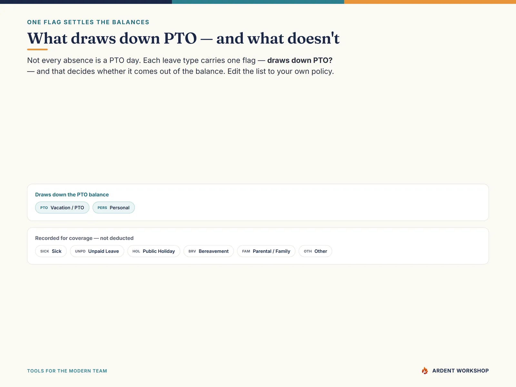The width and height of the screenshot is (516, 387).
Task: Select the Other leave type chip
Action: 315,251
